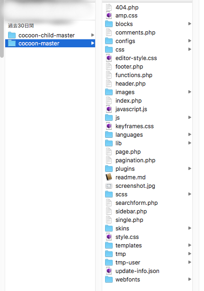
Task: Click the webfonts folder icon
Action: pos(109,280)
